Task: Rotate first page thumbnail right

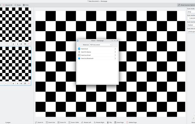Action: click(17, 44)
